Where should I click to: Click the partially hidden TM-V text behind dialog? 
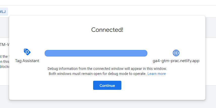(5, 44)
